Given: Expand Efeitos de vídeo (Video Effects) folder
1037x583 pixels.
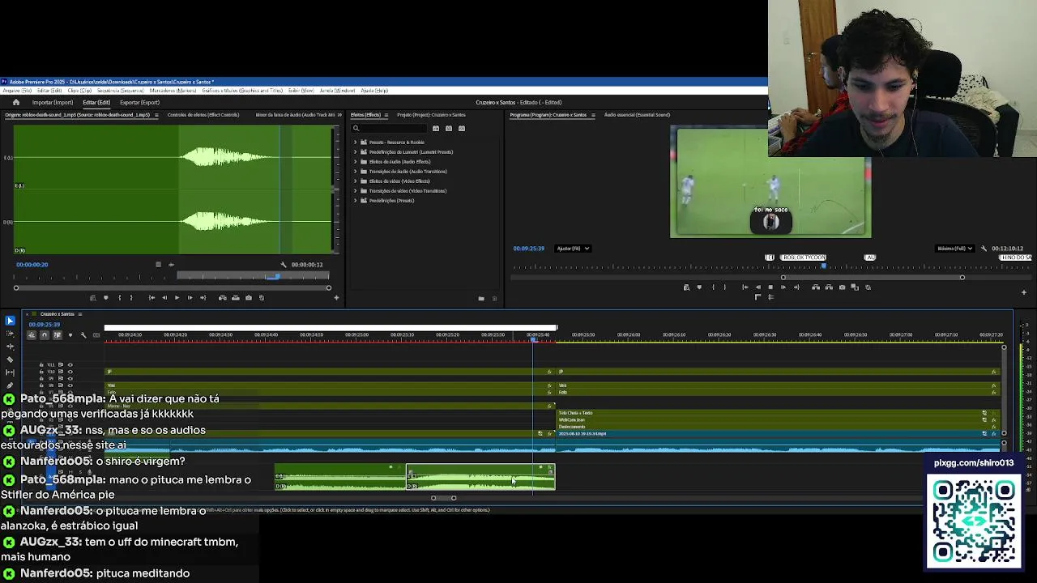Looking at the screenshot, I should 355,181.
